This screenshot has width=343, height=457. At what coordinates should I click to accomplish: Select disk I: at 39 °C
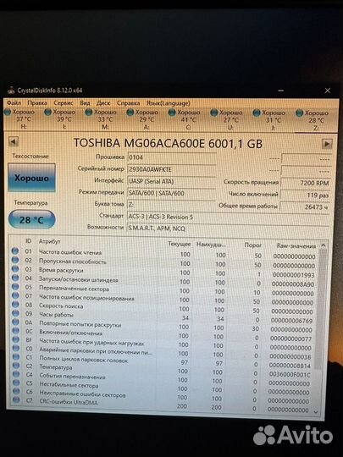click(x=60, y=119)
